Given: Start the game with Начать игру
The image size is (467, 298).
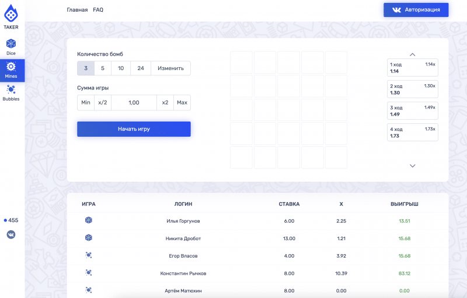Looking at the screenshot, I should [x=134, y=129].
